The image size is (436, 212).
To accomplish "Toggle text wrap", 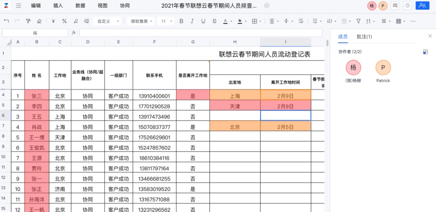I will [x=301, y=21].
